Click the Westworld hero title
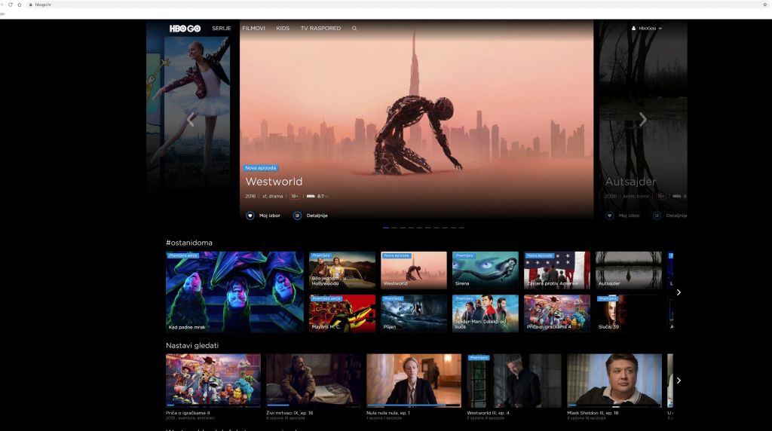 274,182
